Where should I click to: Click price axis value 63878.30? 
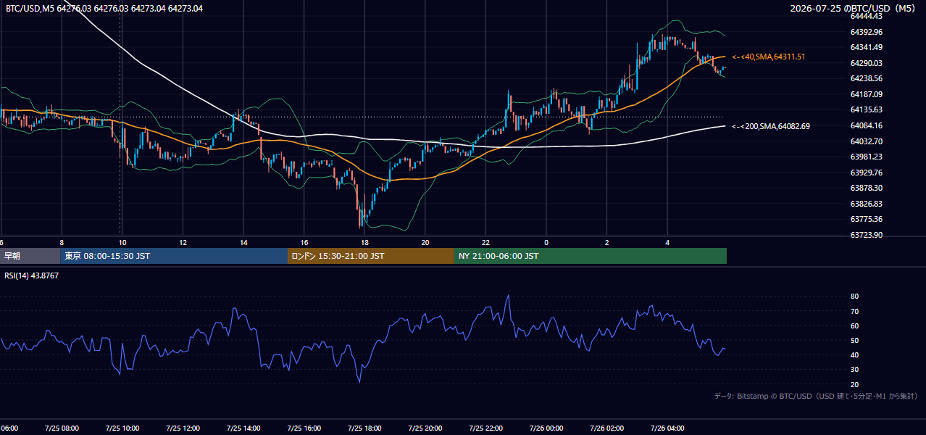866,188
